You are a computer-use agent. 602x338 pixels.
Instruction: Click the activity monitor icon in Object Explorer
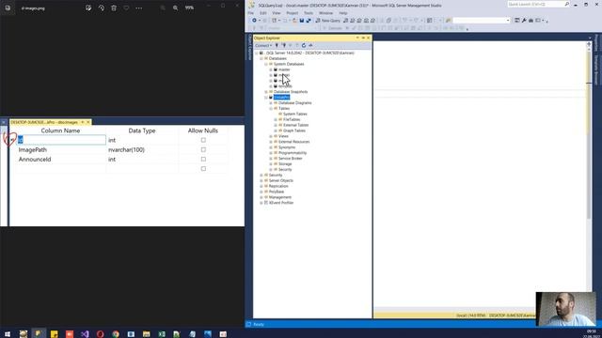tap(310, 45)
